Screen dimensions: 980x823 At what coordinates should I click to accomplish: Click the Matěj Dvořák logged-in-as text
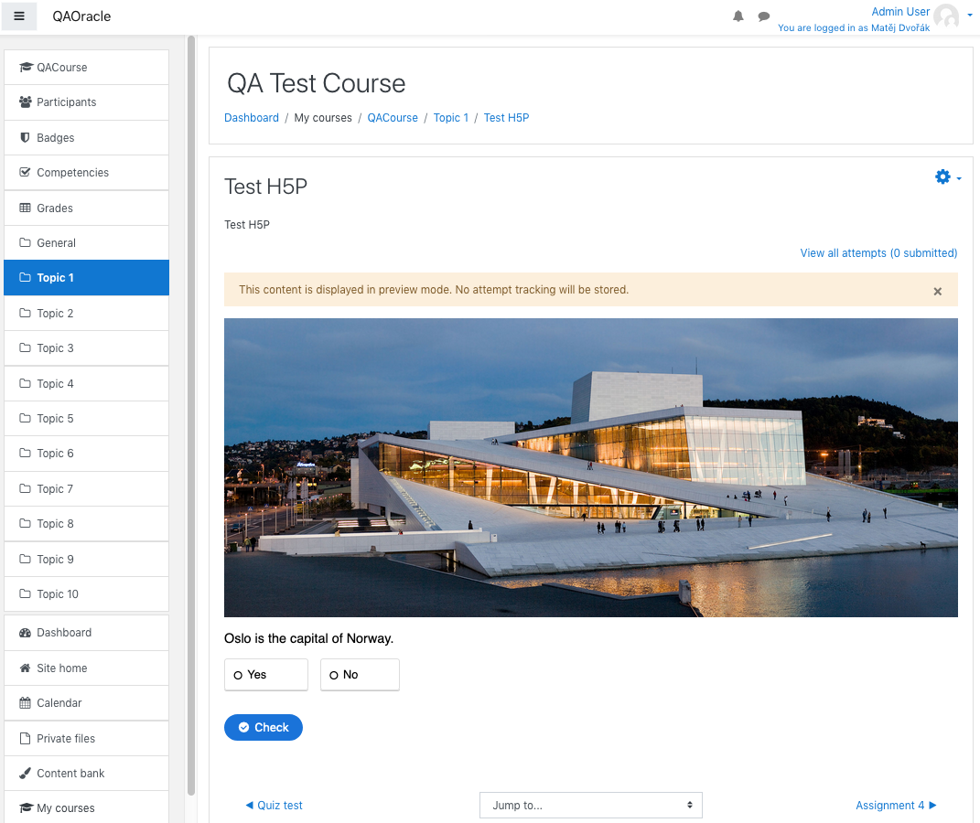[900, 27]
